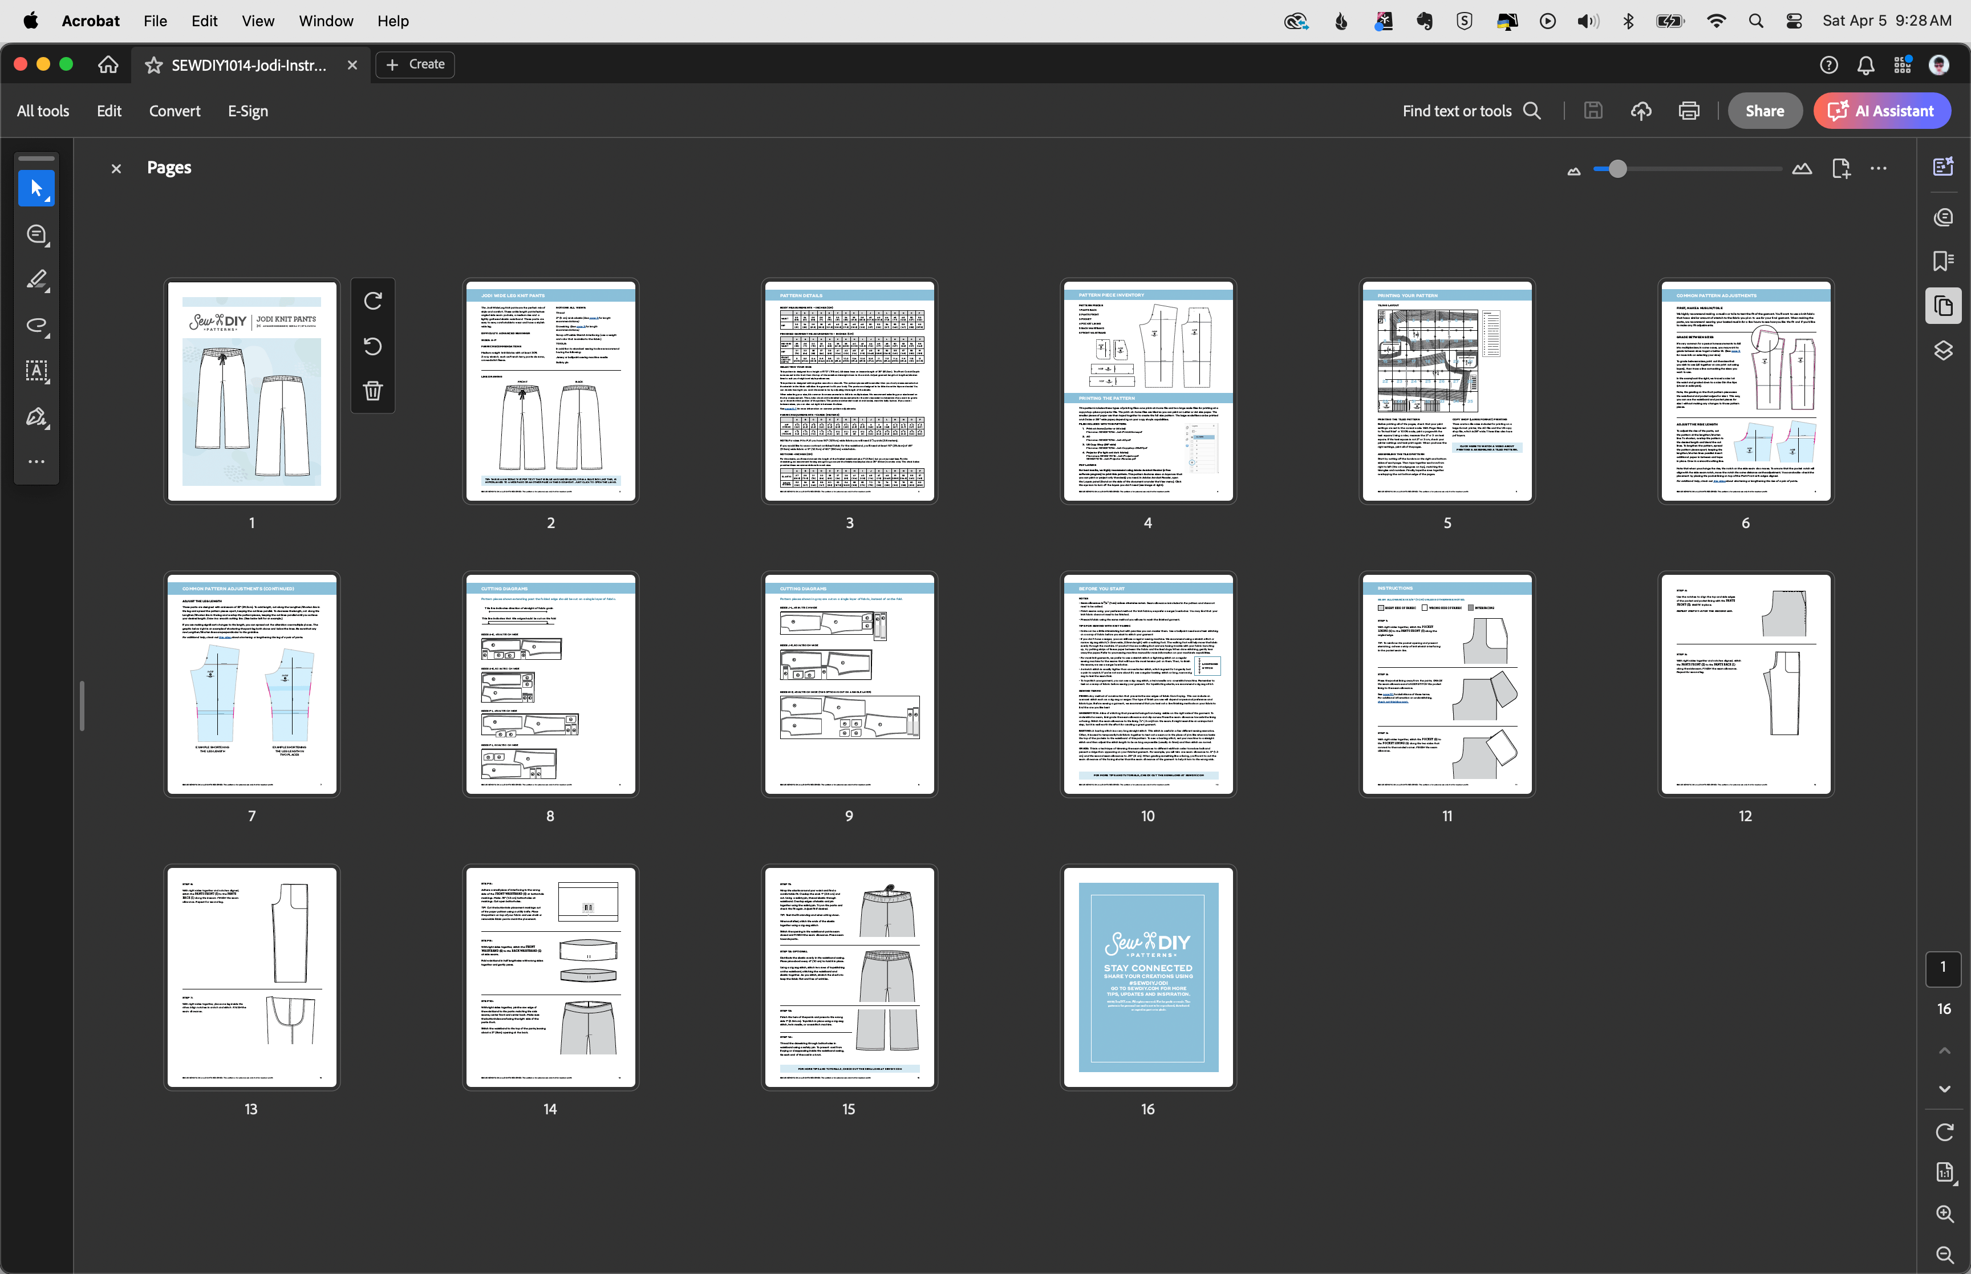Open macOS Control Center in menu bar

point(1793,21)
